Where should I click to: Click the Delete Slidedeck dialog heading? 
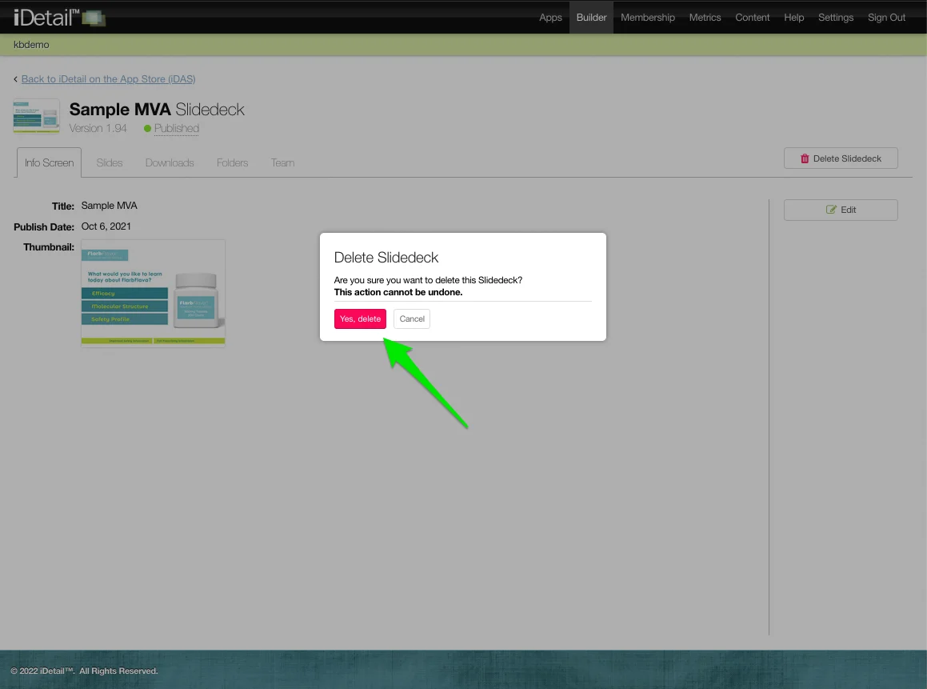(386, 257)
